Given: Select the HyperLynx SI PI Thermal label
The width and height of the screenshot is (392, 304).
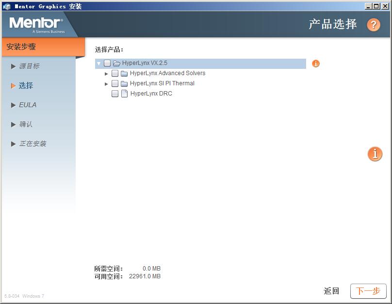Looking at the screenshot, I should pos(162,83).
